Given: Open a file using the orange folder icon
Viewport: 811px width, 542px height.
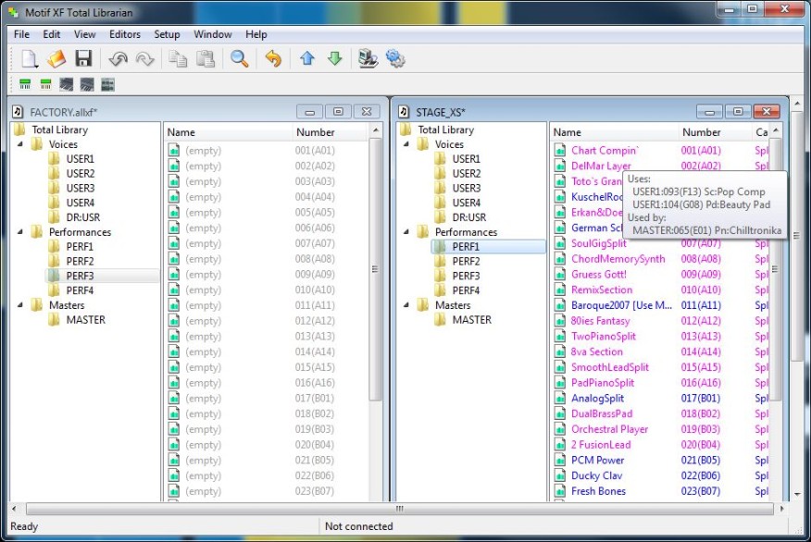Looking at the screenshot, I should click(56, 58).
